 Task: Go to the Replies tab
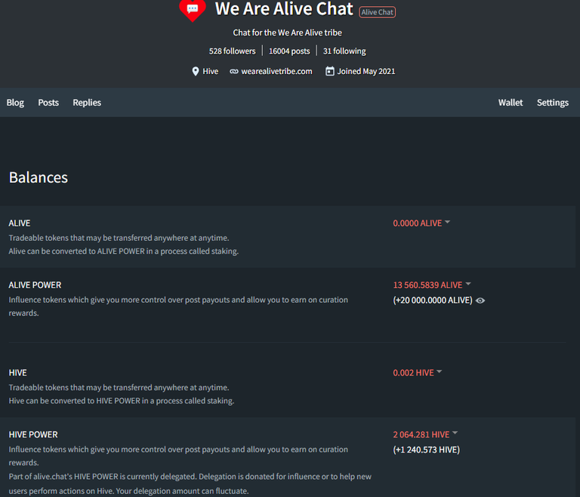click(x=87, y=103)
